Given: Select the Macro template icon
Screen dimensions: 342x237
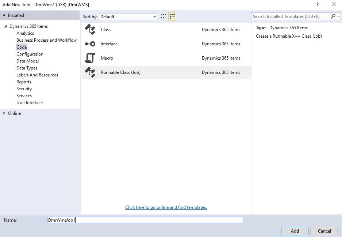Looking at the screenshot, I should (x=90, y=58).
